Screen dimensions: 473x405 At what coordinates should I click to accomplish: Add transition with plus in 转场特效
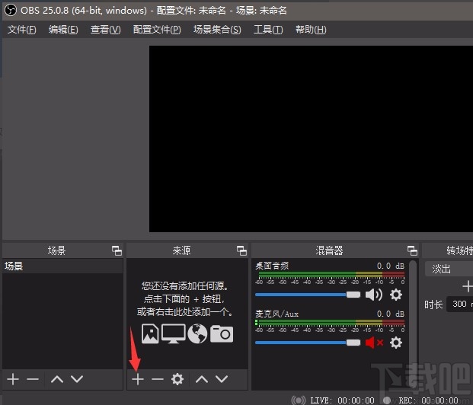click(x=467, y=286)
